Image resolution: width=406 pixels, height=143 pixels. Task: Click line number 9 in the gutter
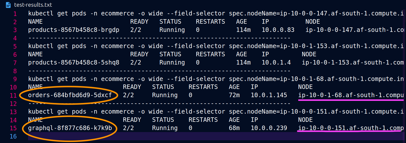(x=15, y=79)
